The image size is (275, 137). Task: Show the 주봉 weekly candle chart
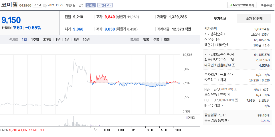(x=156, y=40)
